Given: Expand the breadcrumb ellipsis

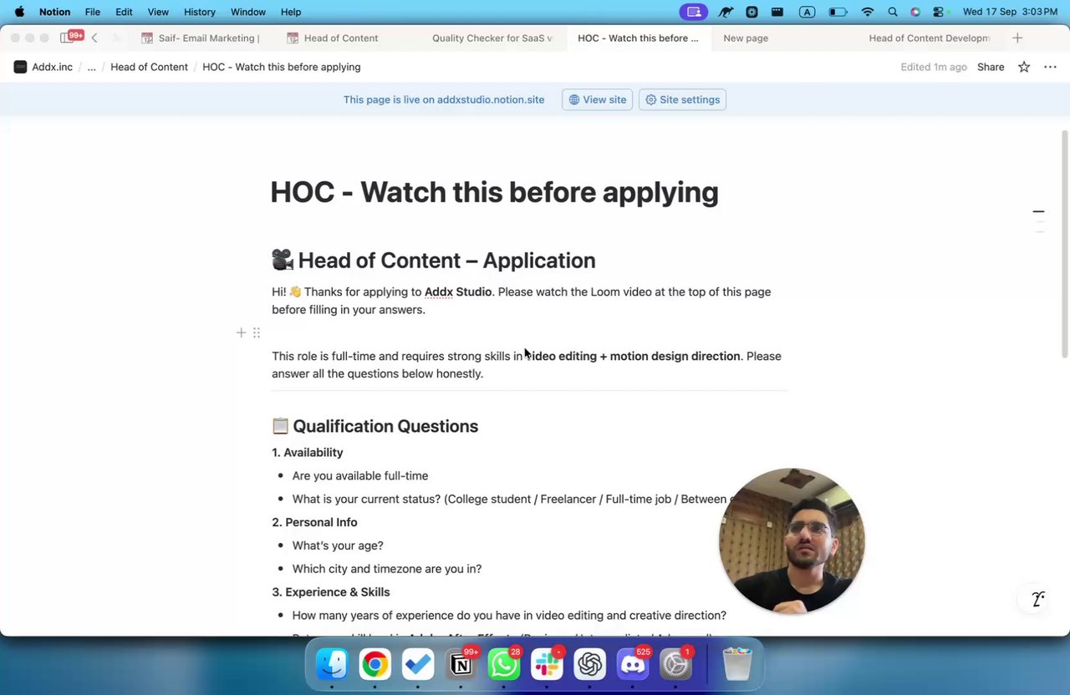Looking at the screenshot, I should tap(92, 67).
